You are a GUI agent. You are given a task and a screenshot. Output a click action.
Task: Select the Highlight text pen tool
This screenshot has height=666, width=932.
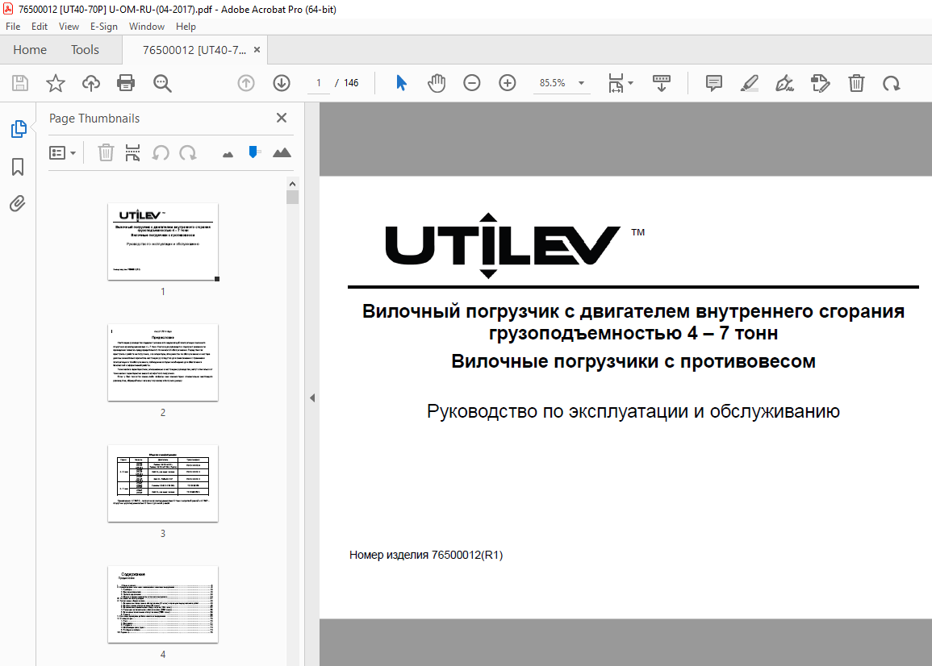point(750,83)
